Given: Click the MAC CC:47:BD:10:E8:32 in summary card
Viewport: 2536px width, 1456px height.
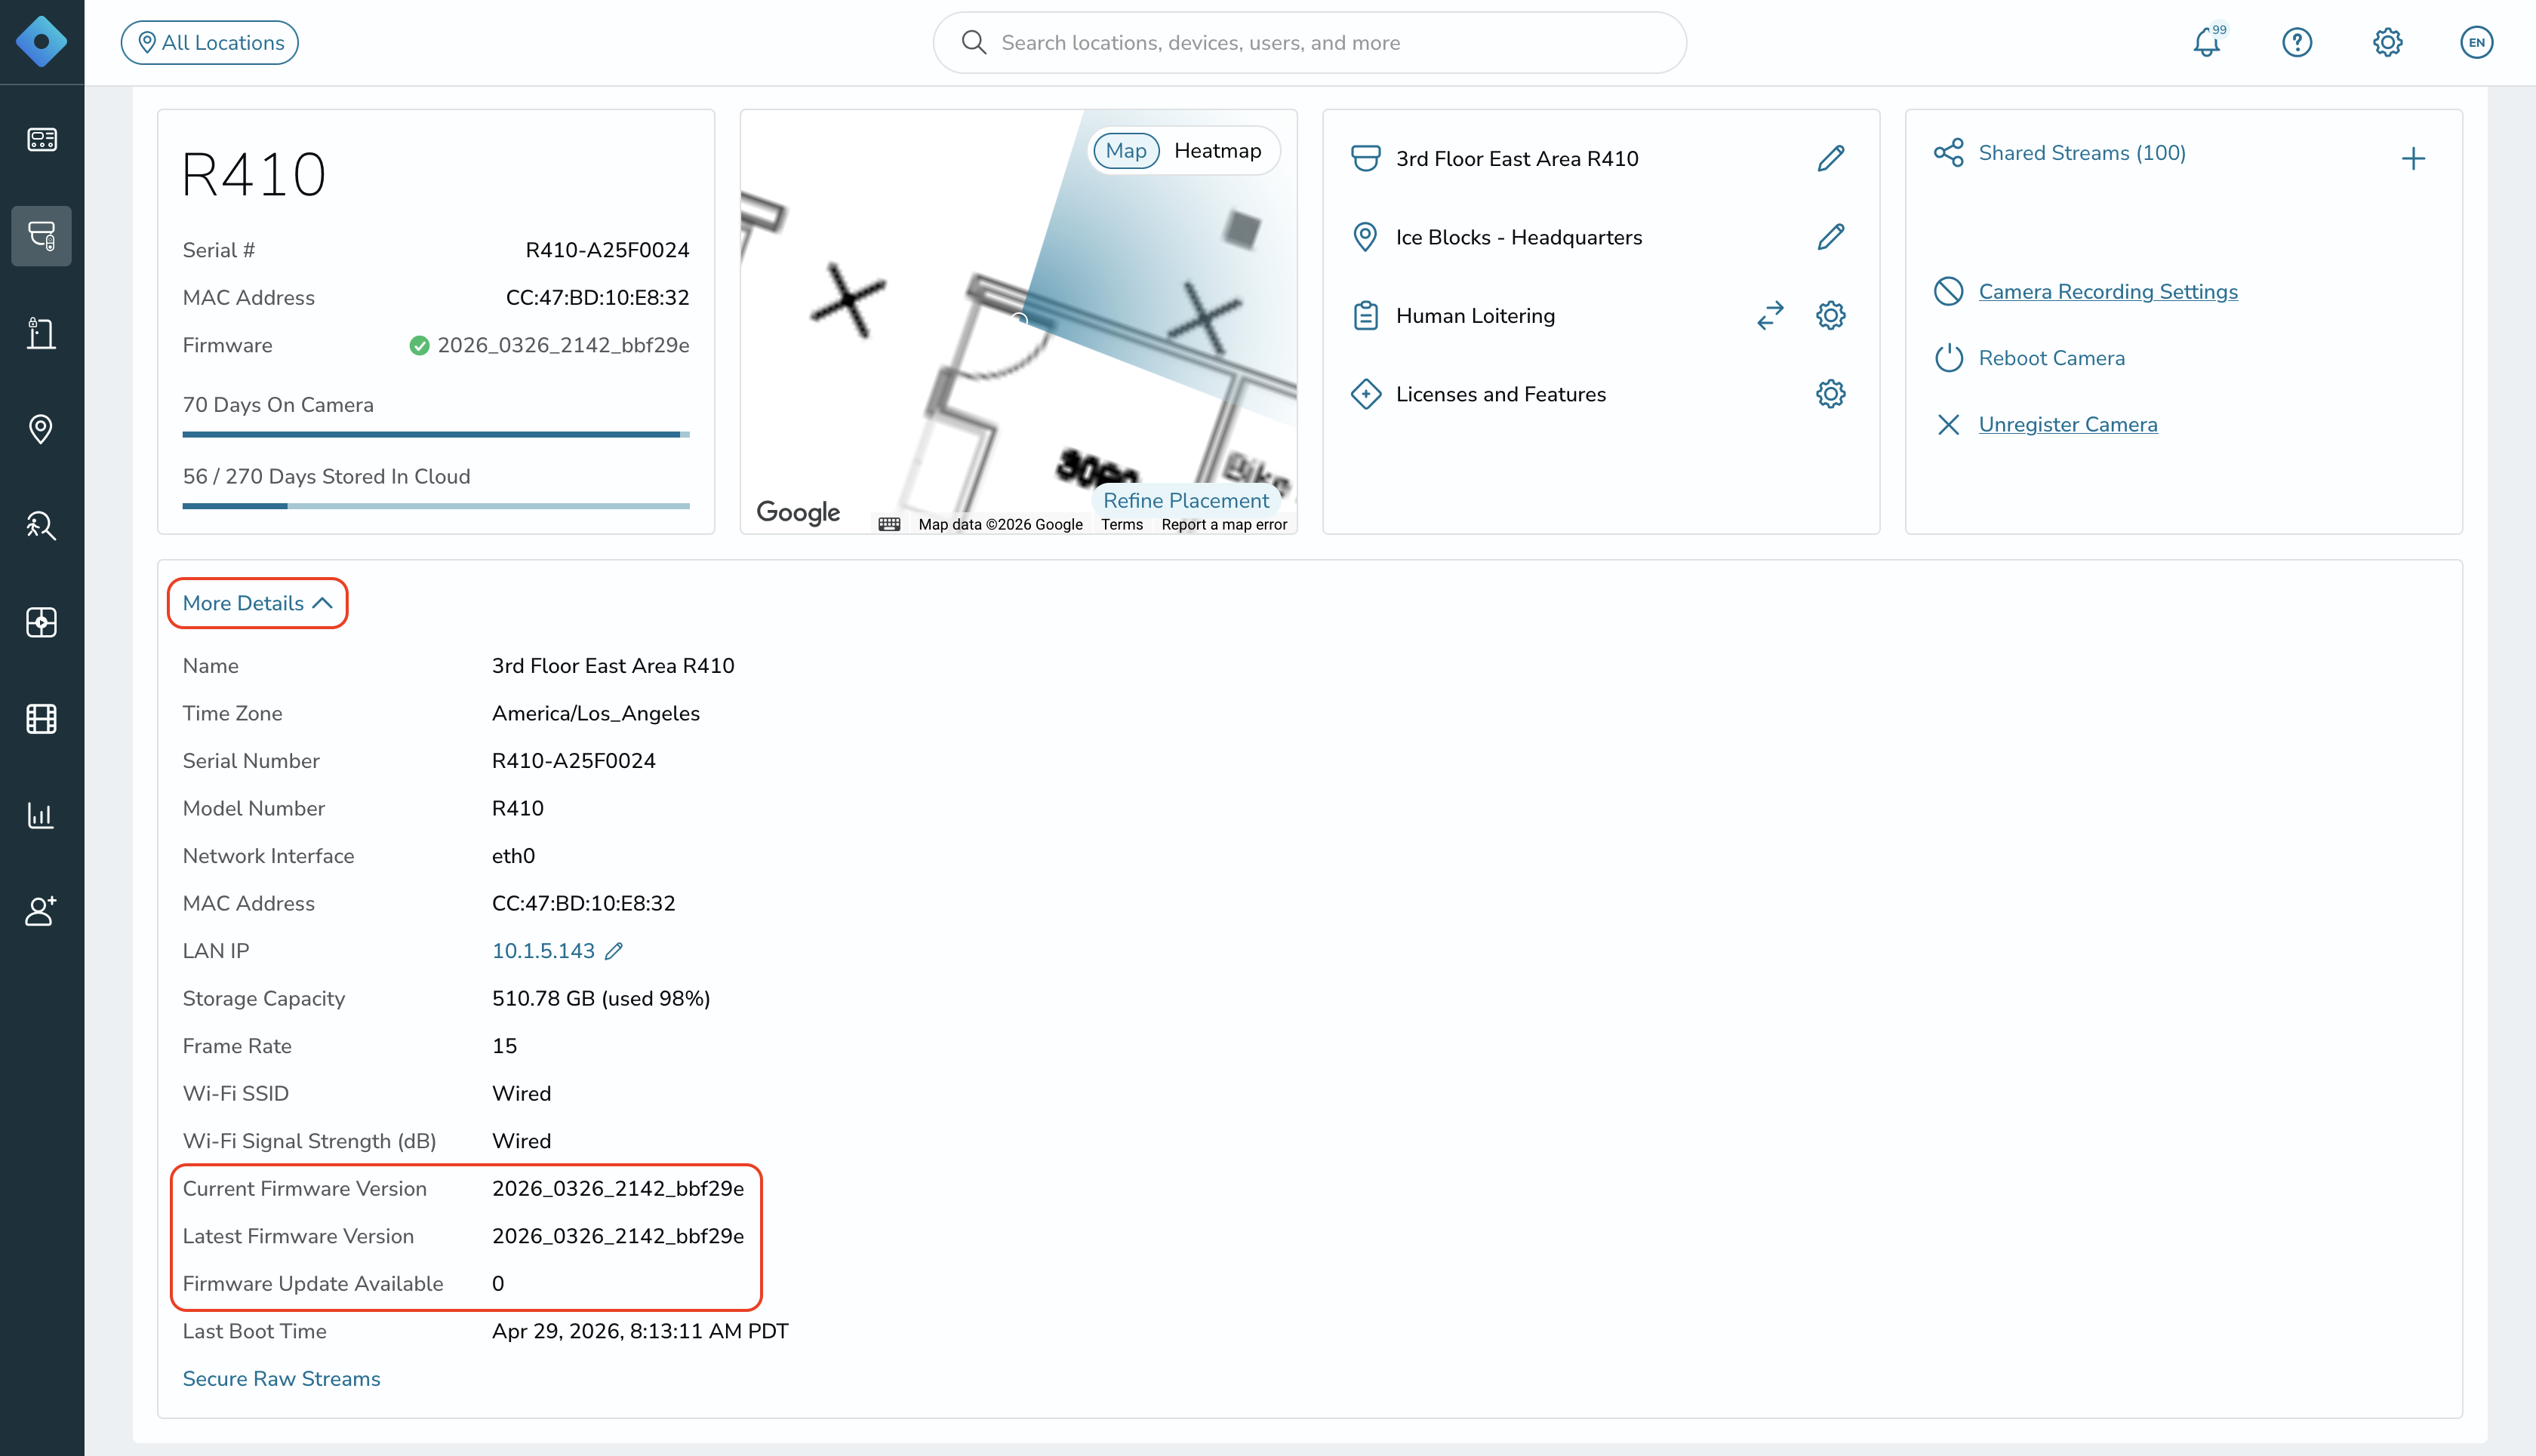Looking at the screenshot, I should (597, 298).
